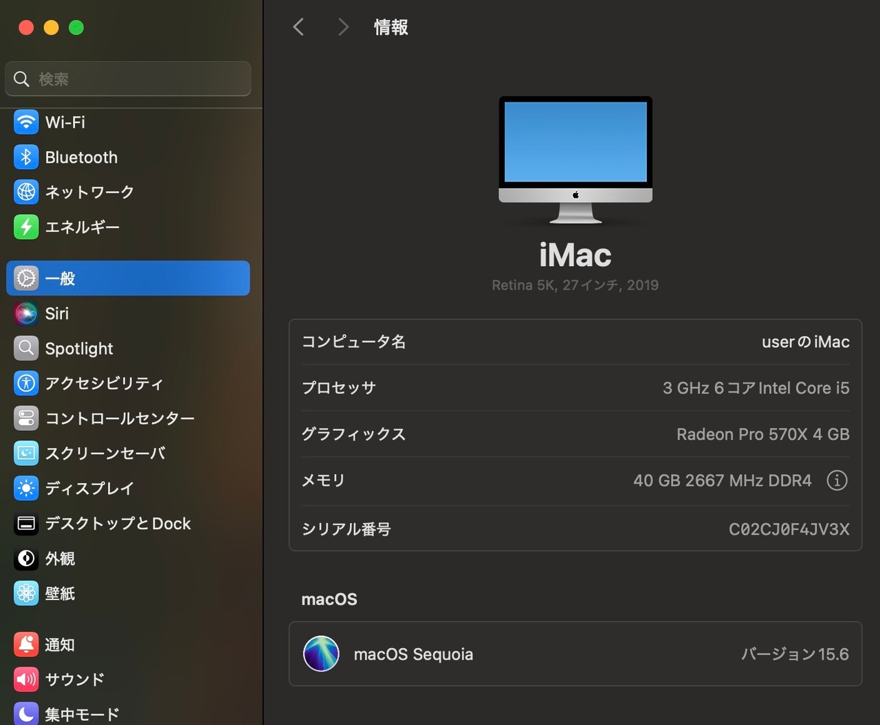Open エネルギー energy icon
880x725 pixels.
pos(26,227)
